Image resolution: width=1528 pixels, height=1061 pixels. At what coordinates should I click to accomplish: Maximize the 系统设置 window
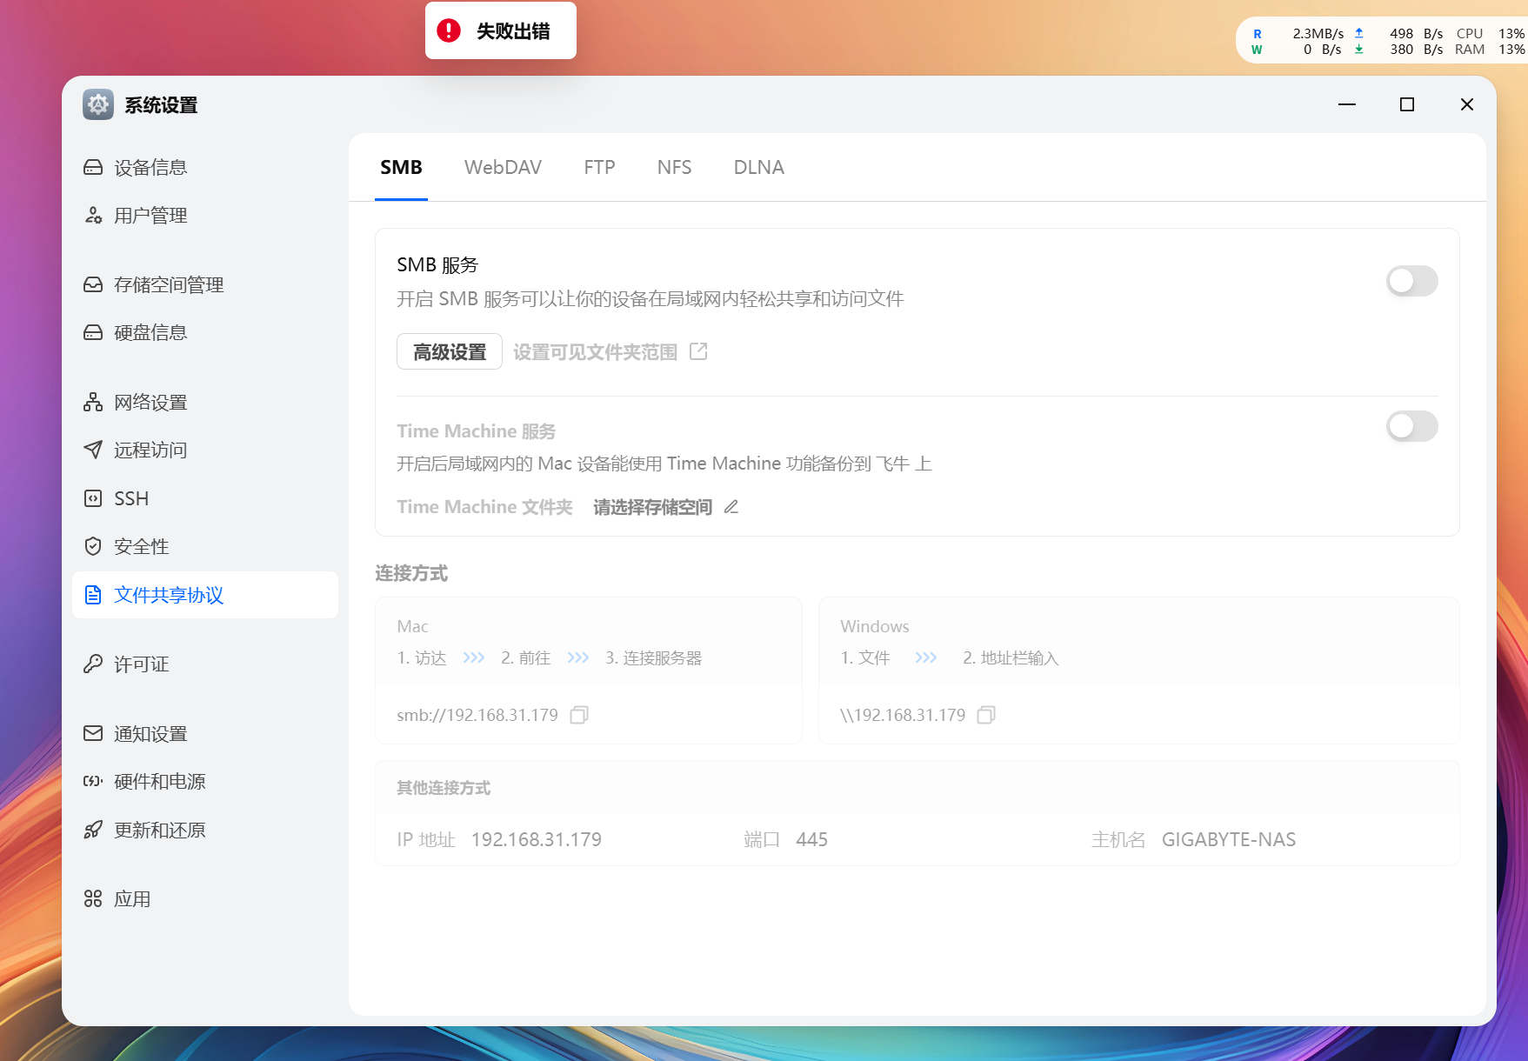click(1407, 104)
